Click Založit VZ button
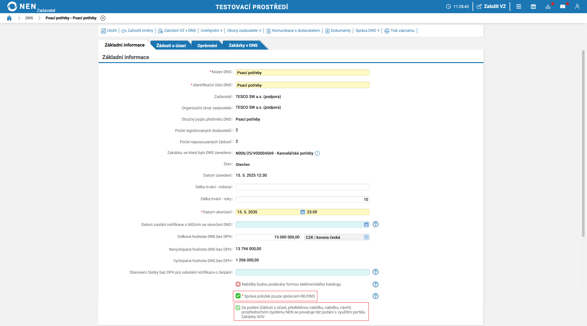 click(491, 6)
